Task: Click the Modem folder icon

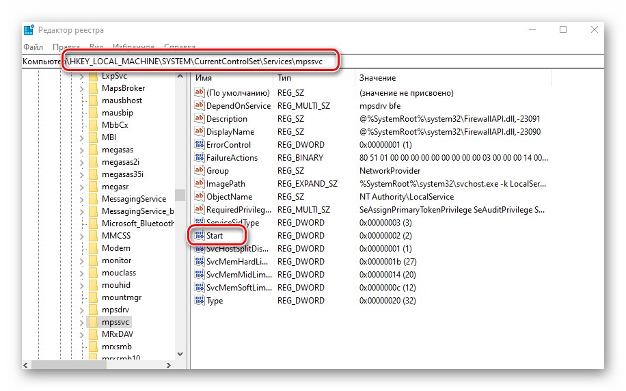Action: 93,248
